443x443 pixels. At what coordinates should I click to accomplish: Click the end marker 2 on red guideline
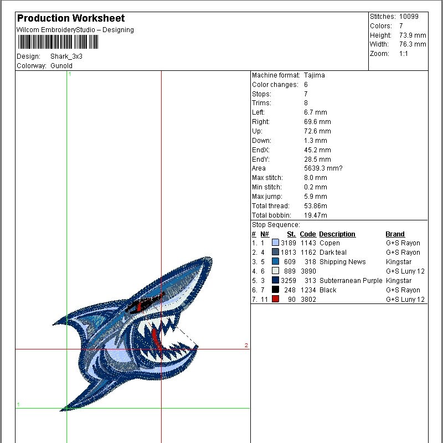(246, 346)
